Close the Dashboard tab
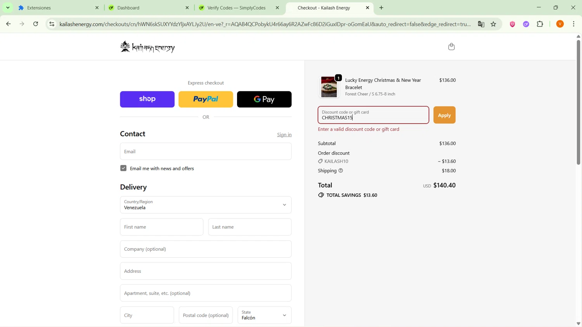 click(187, 8)
